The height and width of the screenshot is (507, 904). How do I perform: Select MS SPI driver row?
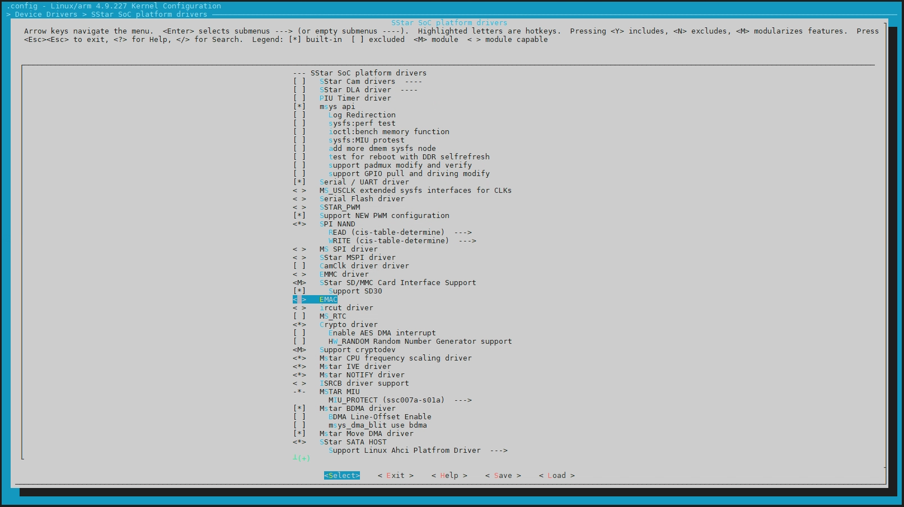point(335,249)
